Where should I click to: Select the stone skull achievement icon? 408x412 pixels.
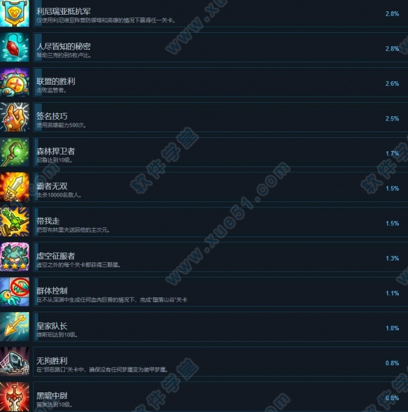click(x=15, y=362)
